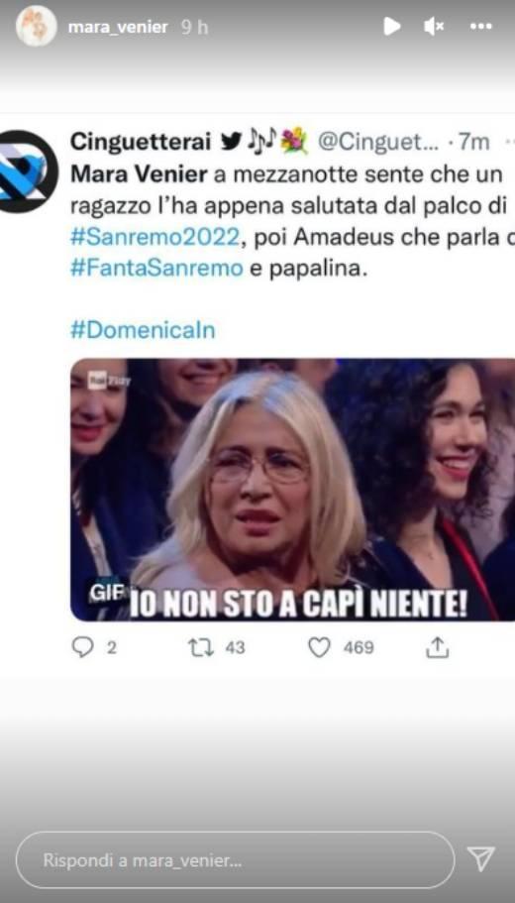The image size is (515, 903).
Task: Send the story via the paper plane icon
Action: [x=481, y=859]
